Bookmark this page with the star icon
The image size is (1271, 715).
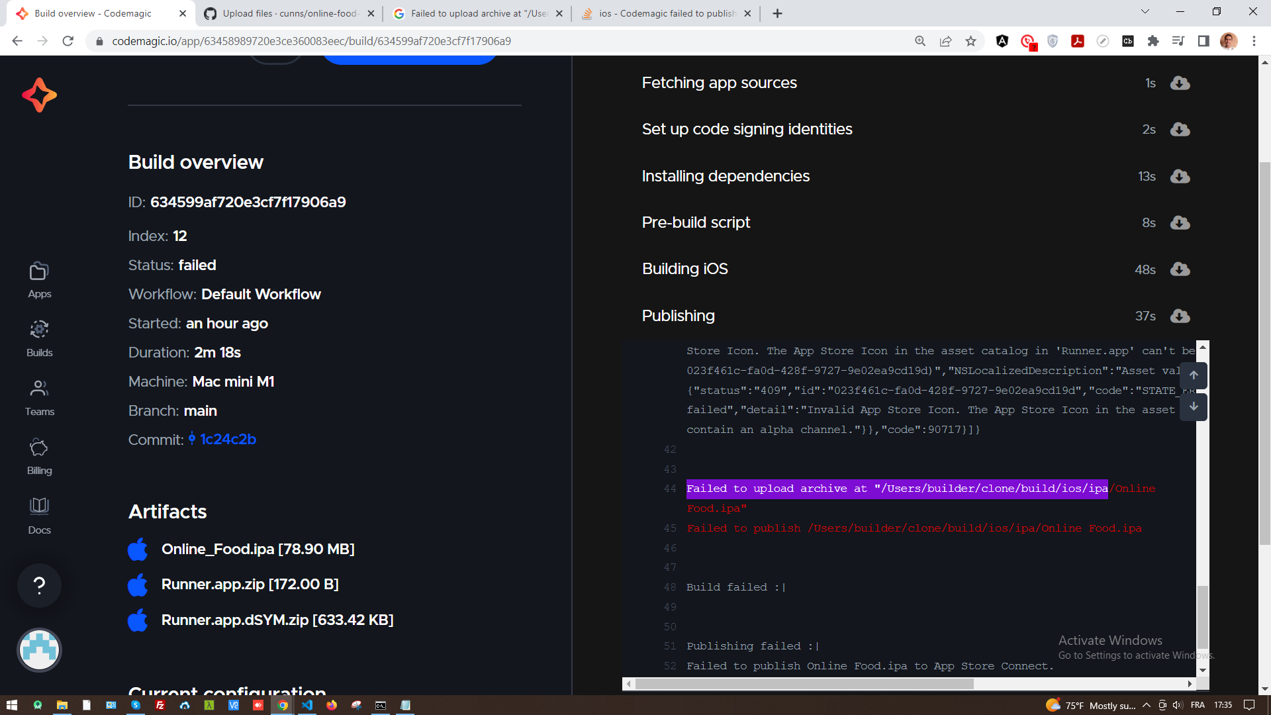click(970, 41)
